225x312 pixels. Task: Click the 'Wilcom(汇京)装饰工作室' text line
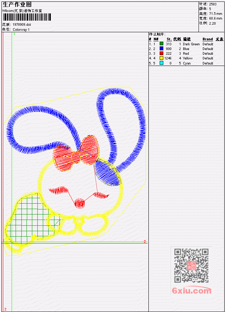click(x=22, y=11)
